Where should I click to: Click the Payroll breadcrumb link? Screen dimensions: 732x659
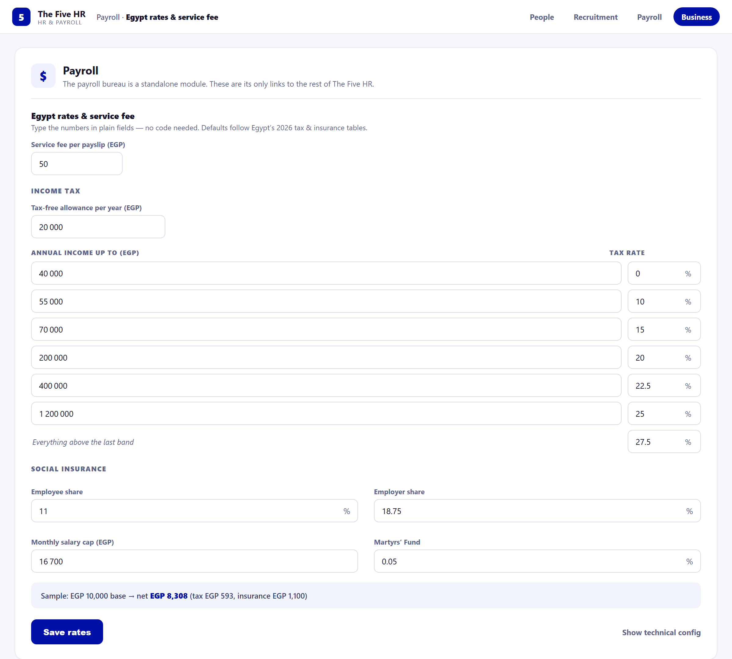108,17
